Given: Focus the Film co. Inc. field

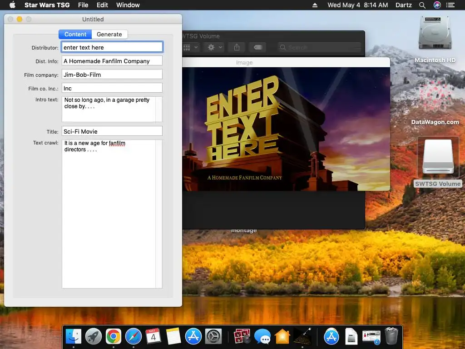Looking at the screenshot, I should click(112, 88).
